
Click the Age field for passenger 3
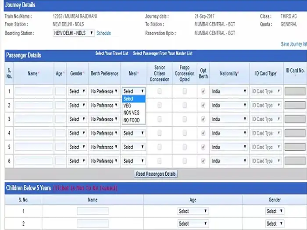[x=60, y=119]
